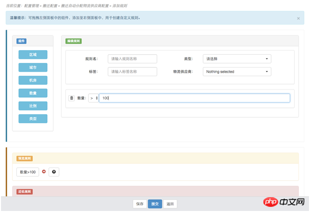Choose the 类型 component in left panel
The height and width of the screenshot is (212, 310).
33,118
